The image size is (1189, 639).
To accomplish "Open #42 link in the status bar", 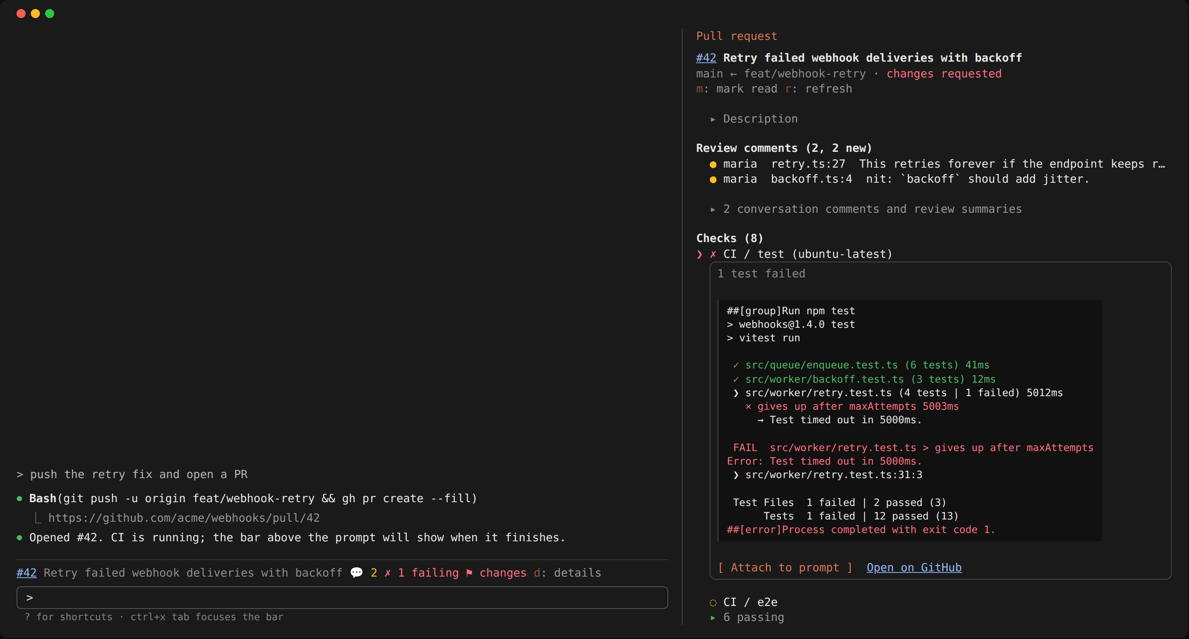I will [26, 572].
